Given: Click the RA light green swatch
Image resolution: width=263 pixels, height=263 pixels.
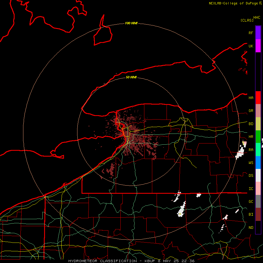Looking at the screenshot, I should 258,150.
